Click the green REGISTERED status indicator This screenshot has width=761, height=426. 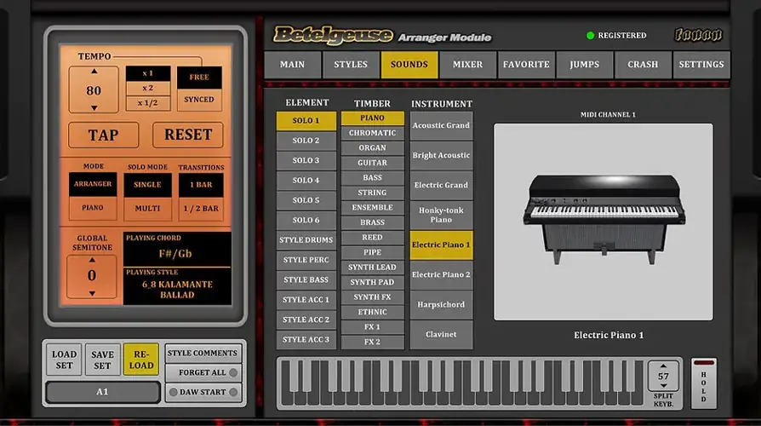pyautogui.click(x=591, y=36)
